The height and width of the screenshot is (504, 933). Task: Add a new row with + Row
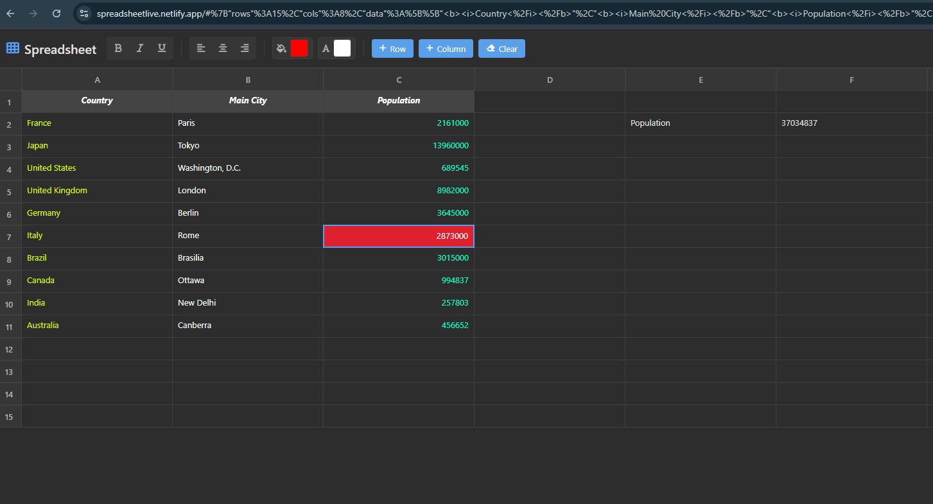click(x=392, y=48)
